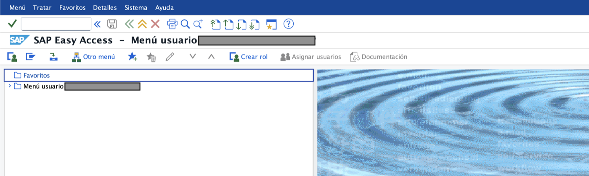589x176 pixels.
Task: Click the User Menu icon
Action: click(x=12, y=57)
